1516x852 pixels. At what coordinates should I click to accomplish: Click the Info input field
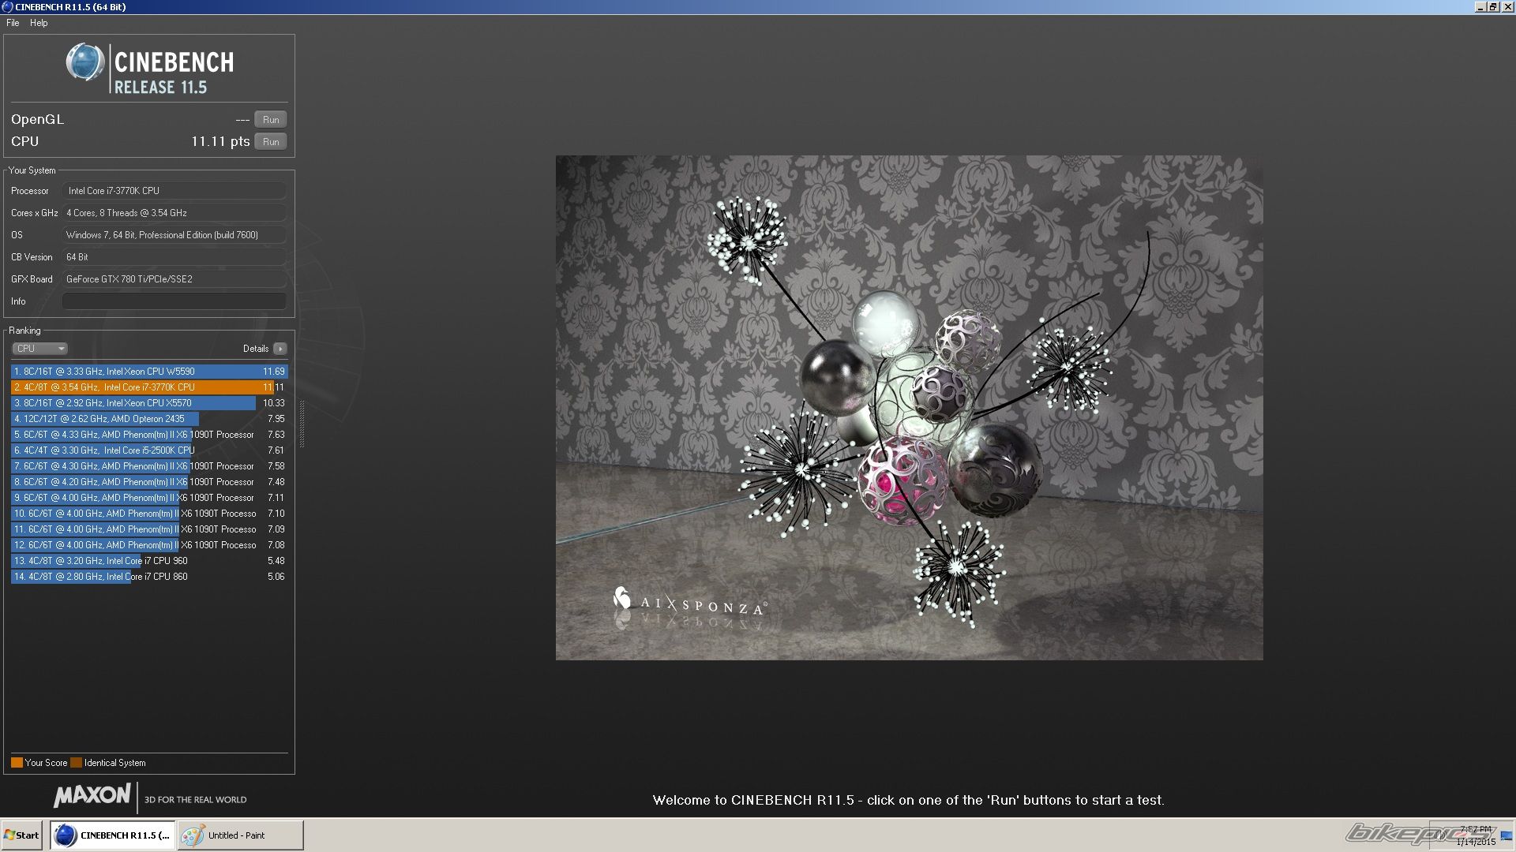tap(174, 301)
